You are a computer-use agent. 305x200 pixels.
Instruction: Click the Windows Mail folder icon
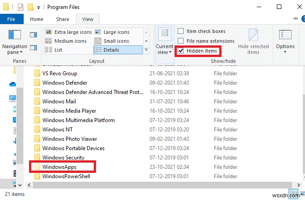pyautogui.click(x=37, y=101)
